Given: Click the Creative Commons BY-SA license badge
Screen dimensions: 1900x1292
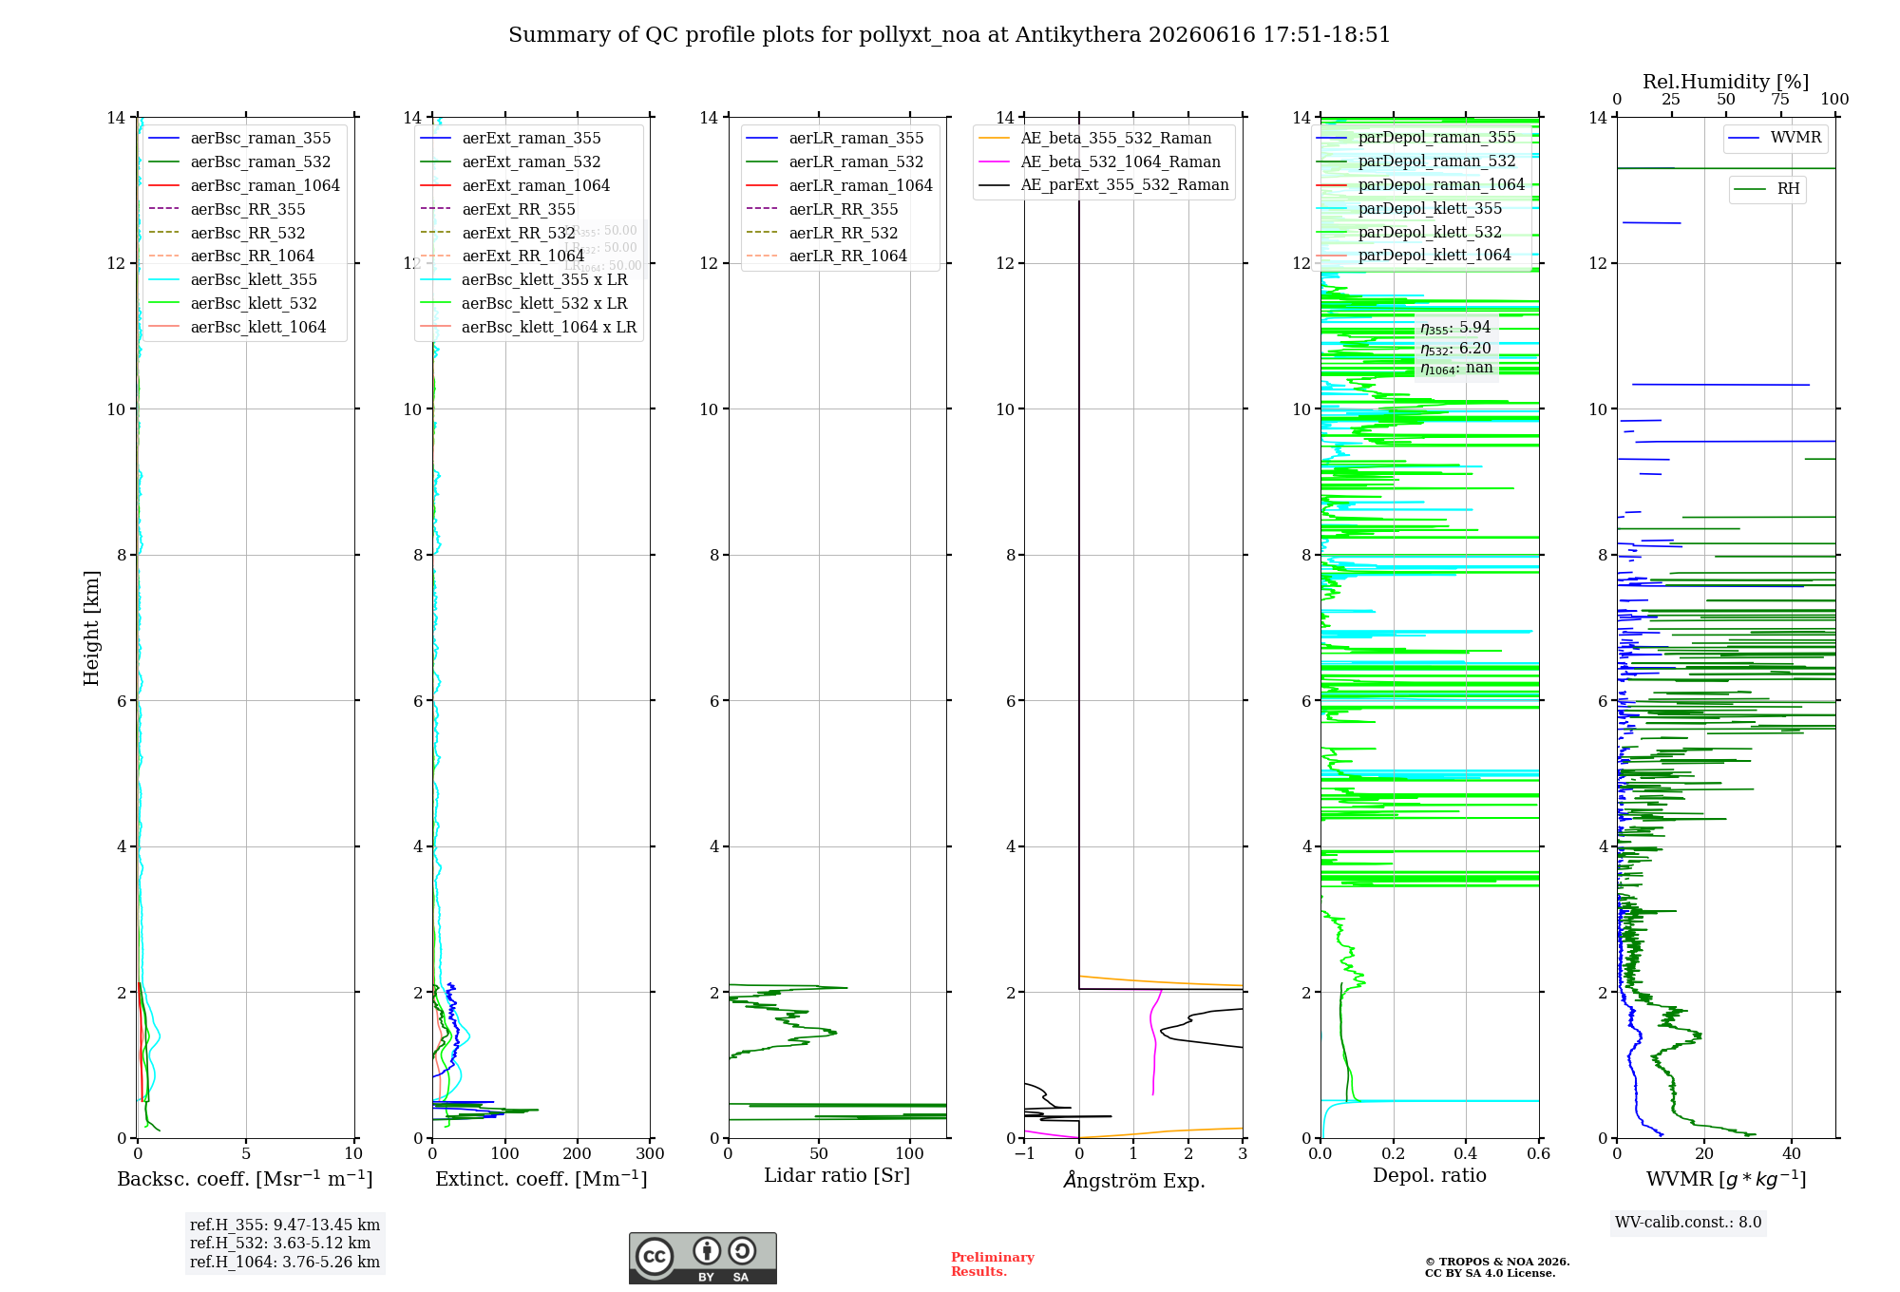Looking at the screenshot, I should tap(702, 1258).
